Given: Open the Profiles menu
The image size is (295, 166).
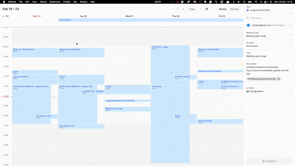Looking at the screenshot, I should click(x=67, y=2).
